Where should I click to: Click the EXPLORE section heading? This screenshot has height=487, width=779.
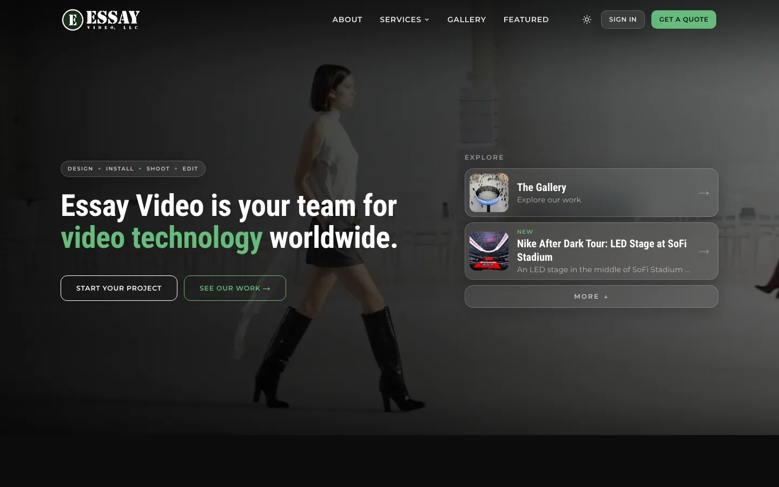(x=484, y=157)
